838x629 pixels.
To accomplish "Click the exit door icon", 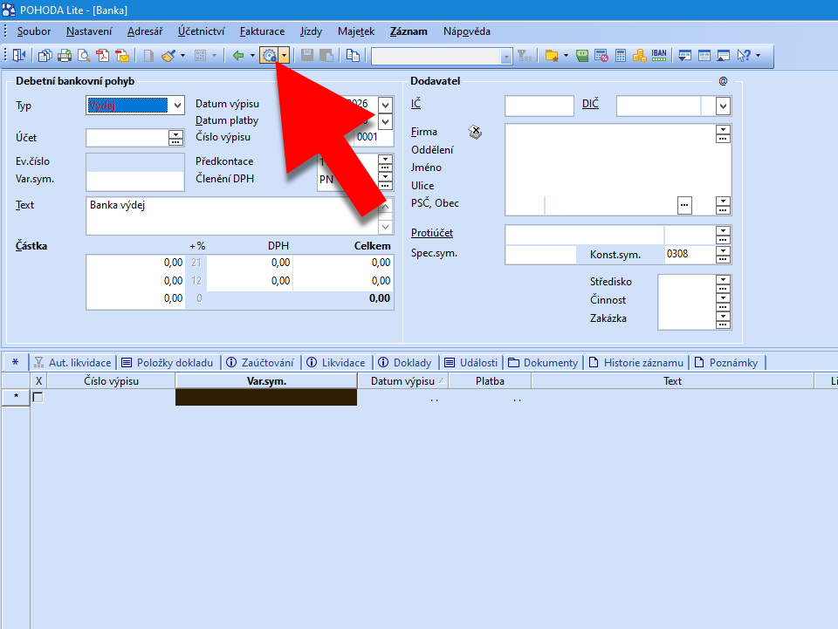I will tap(19, 56).
